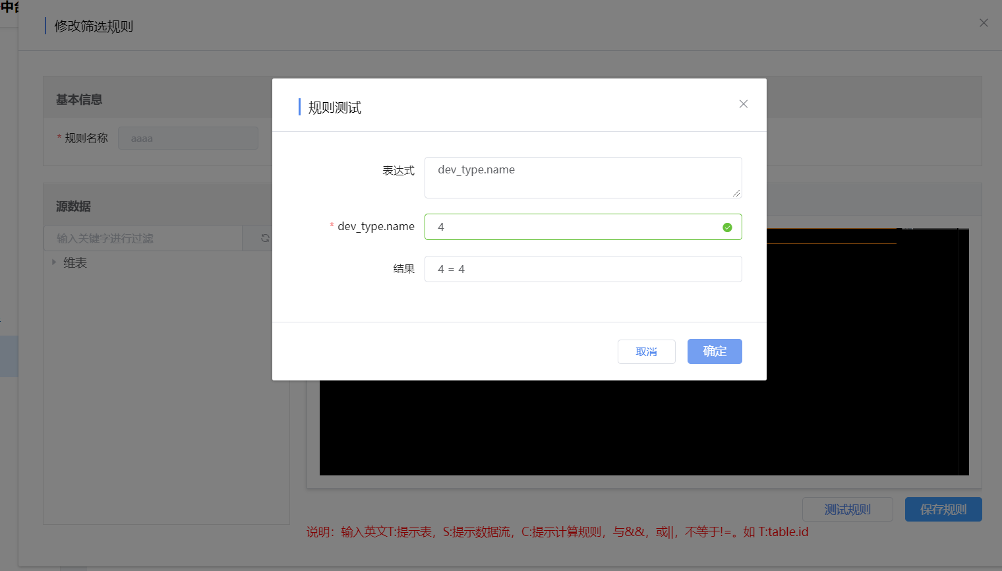
Task: Select the 维表 tree item
Action: (x=75, y=263)
